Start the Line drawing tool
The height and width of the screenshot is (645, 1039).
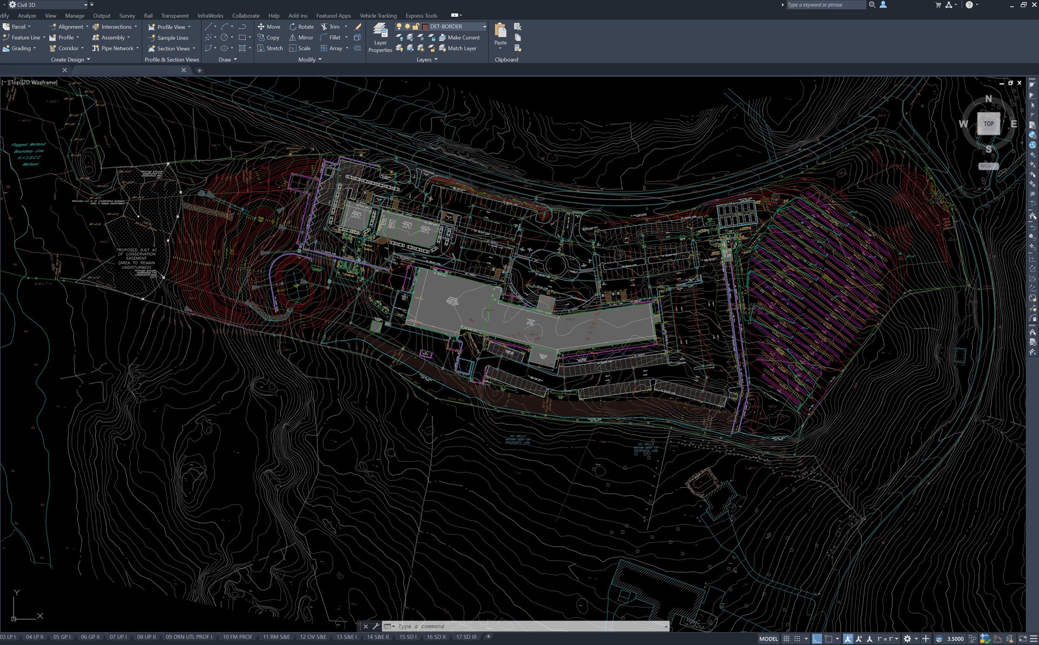pos(208,26)
